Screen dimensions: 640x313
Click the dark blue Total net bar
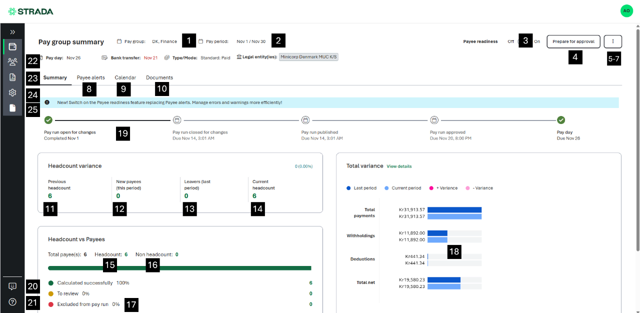(x=444, y=280)
